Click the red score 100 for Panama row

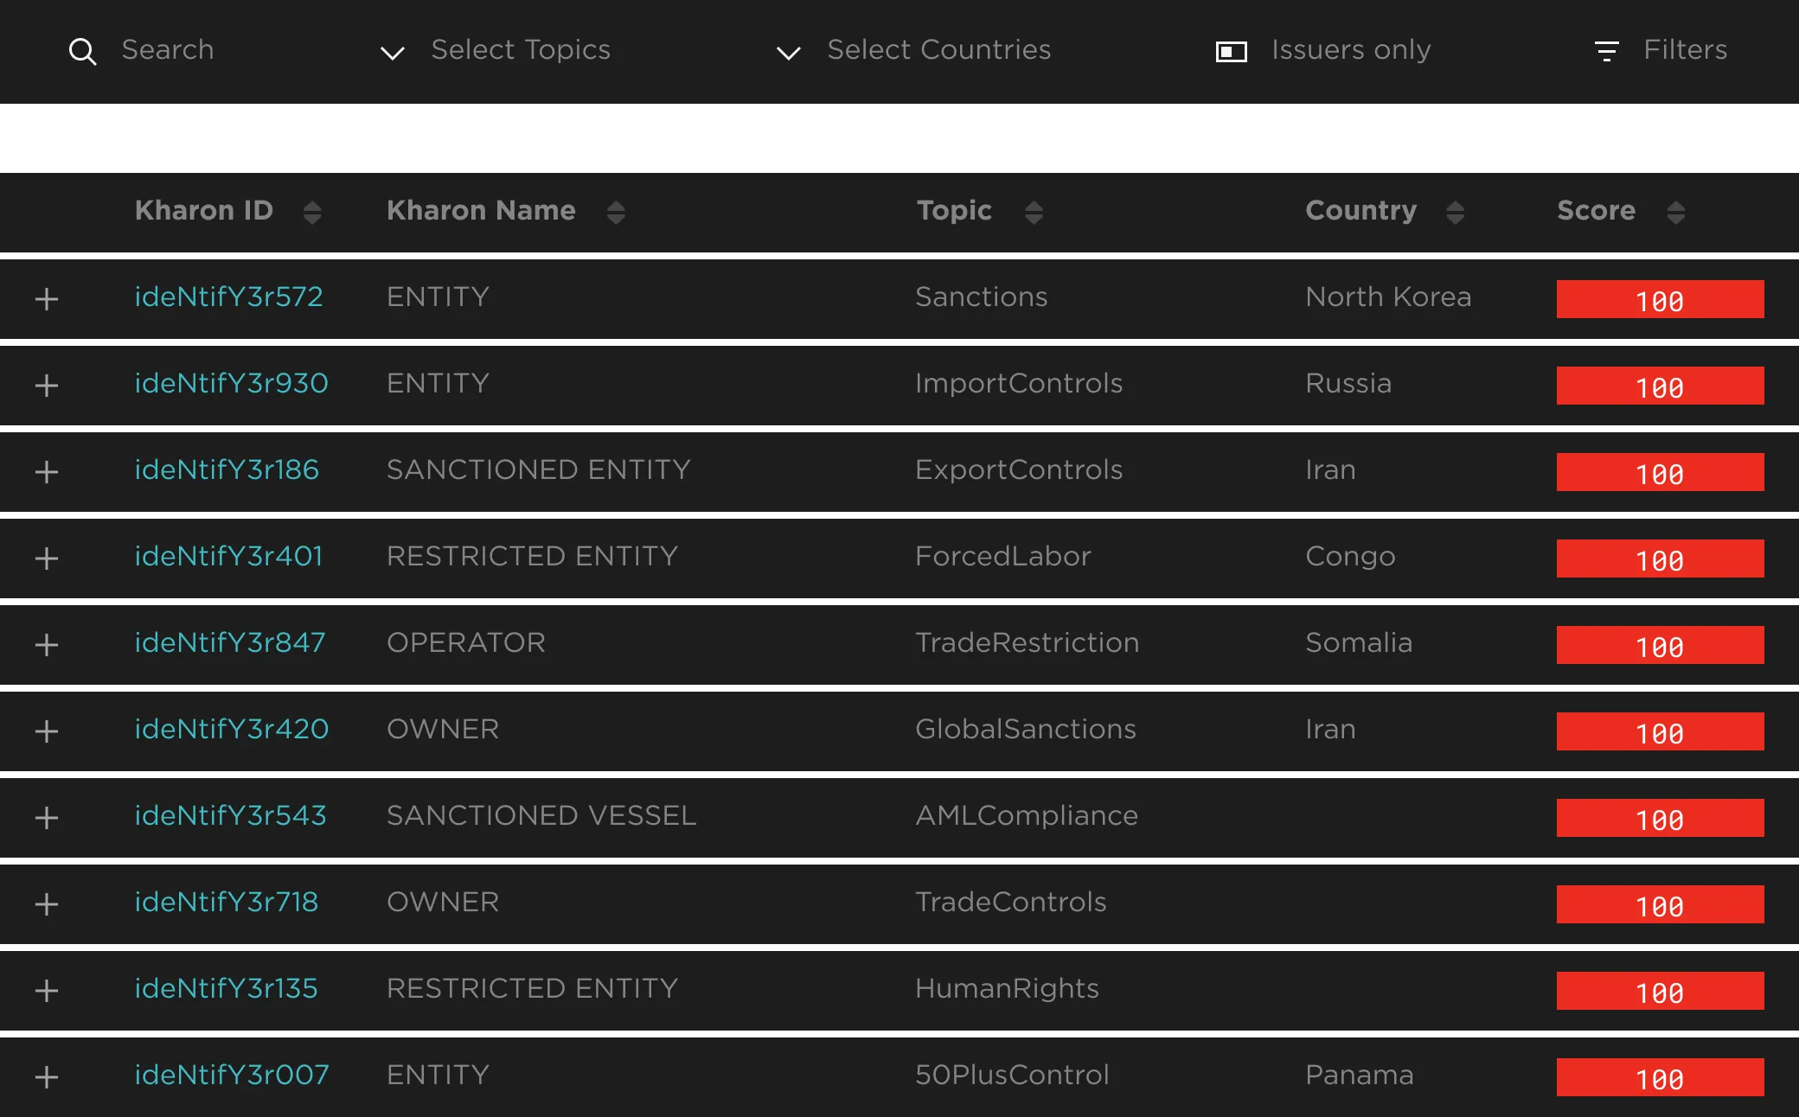[x=1660, y=1077]
